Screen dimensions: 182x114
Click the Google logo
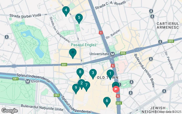10,111
